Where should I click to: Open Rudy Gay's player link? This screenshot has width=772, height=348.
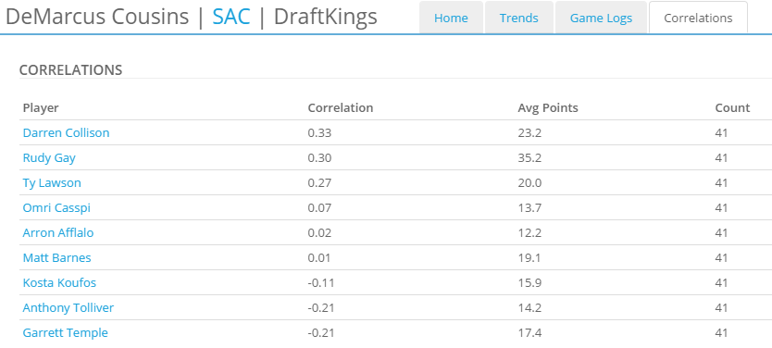pyautogui.click(x=49, y=158)
